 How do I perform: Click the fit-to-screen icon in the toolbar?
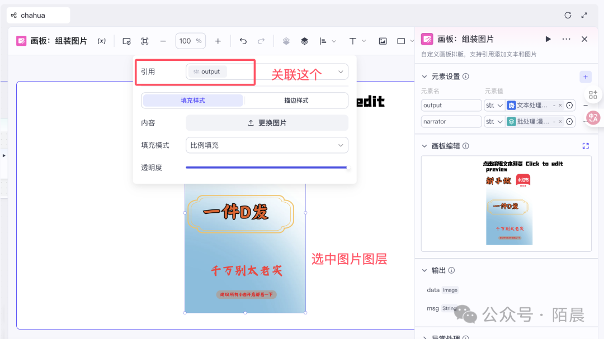pos(145,41)
